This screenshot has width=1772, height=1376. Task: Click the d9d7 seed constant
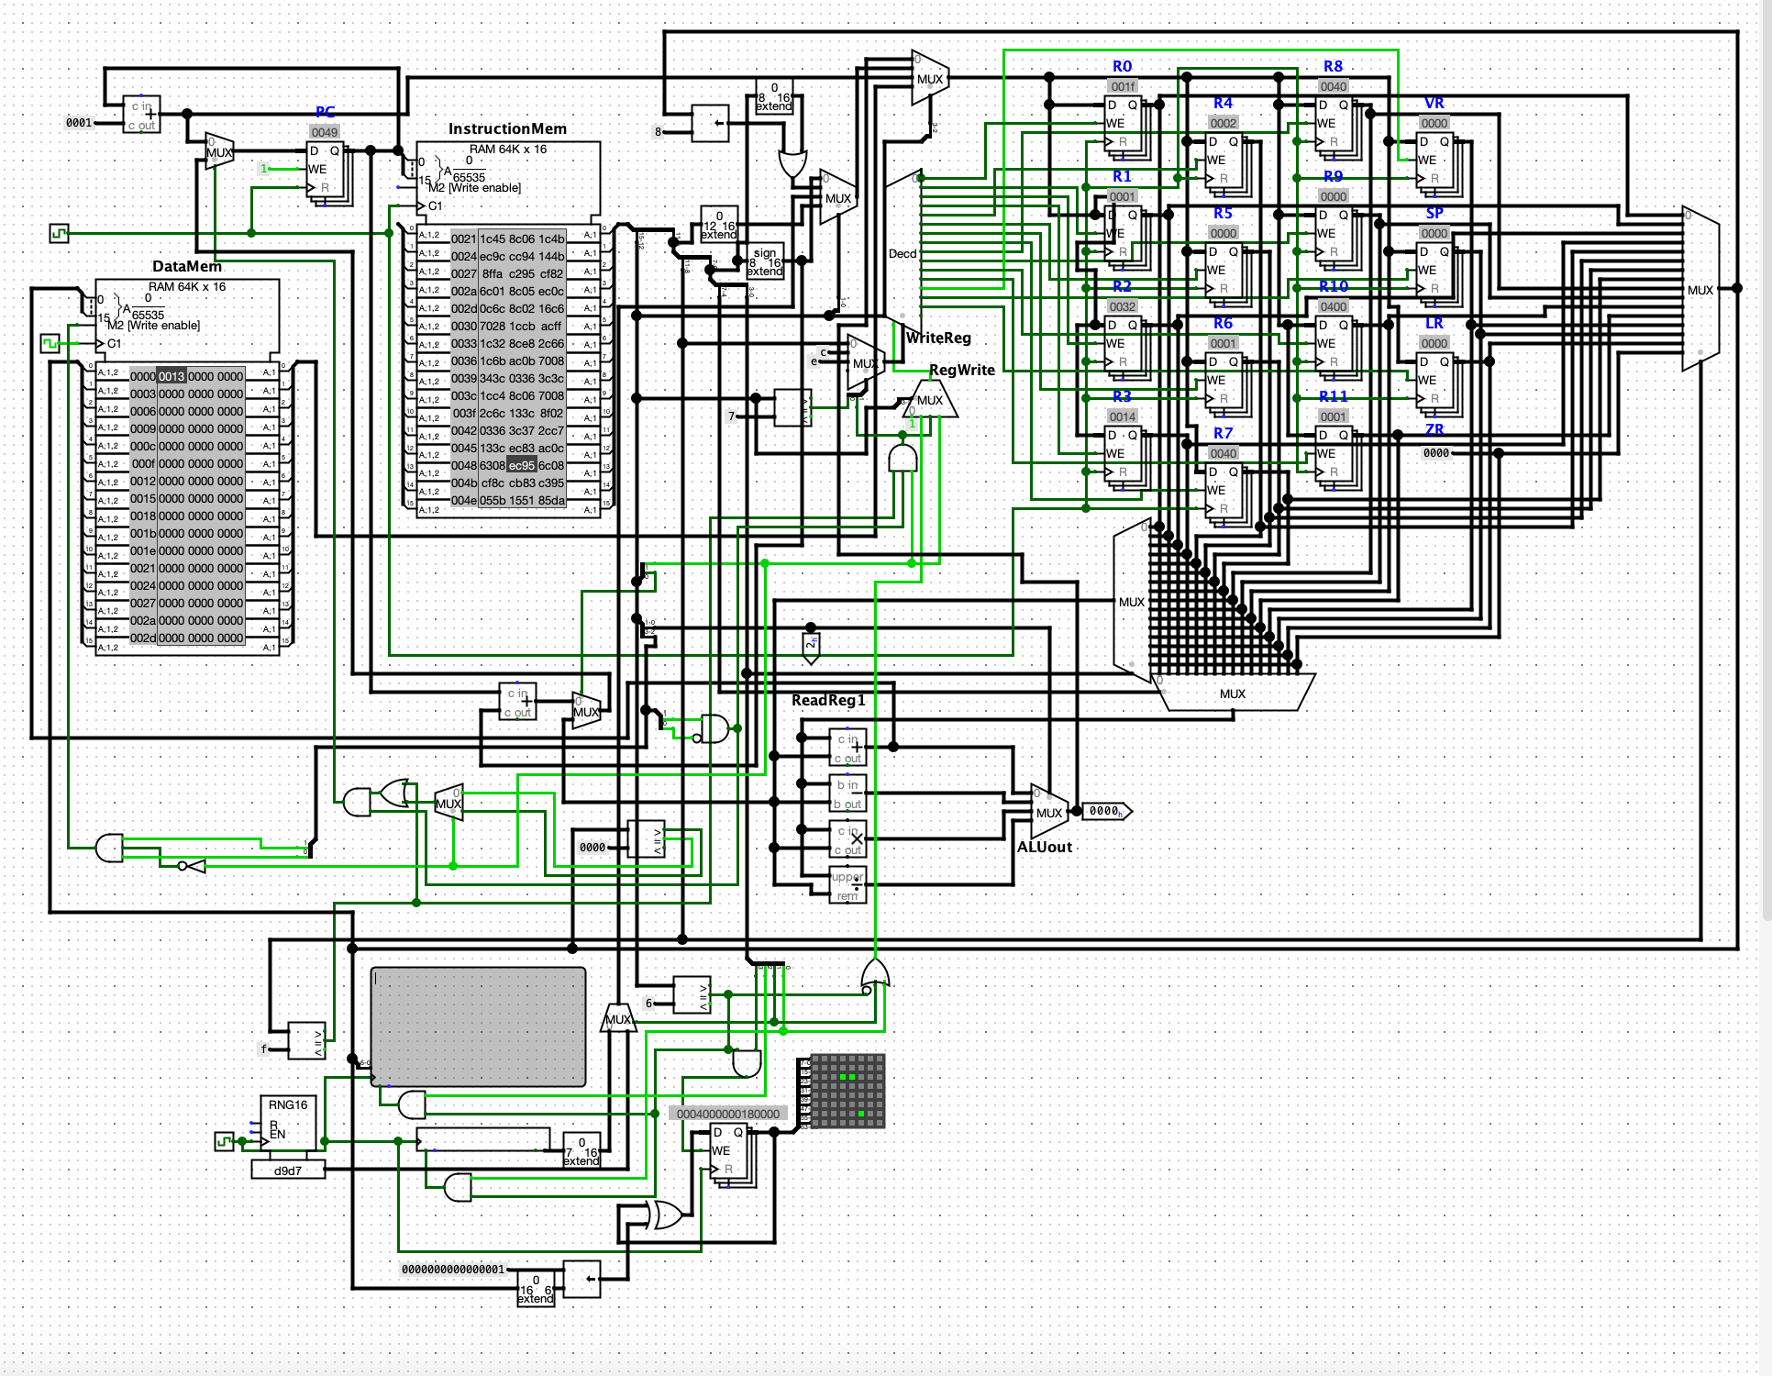click(288, 1171)
